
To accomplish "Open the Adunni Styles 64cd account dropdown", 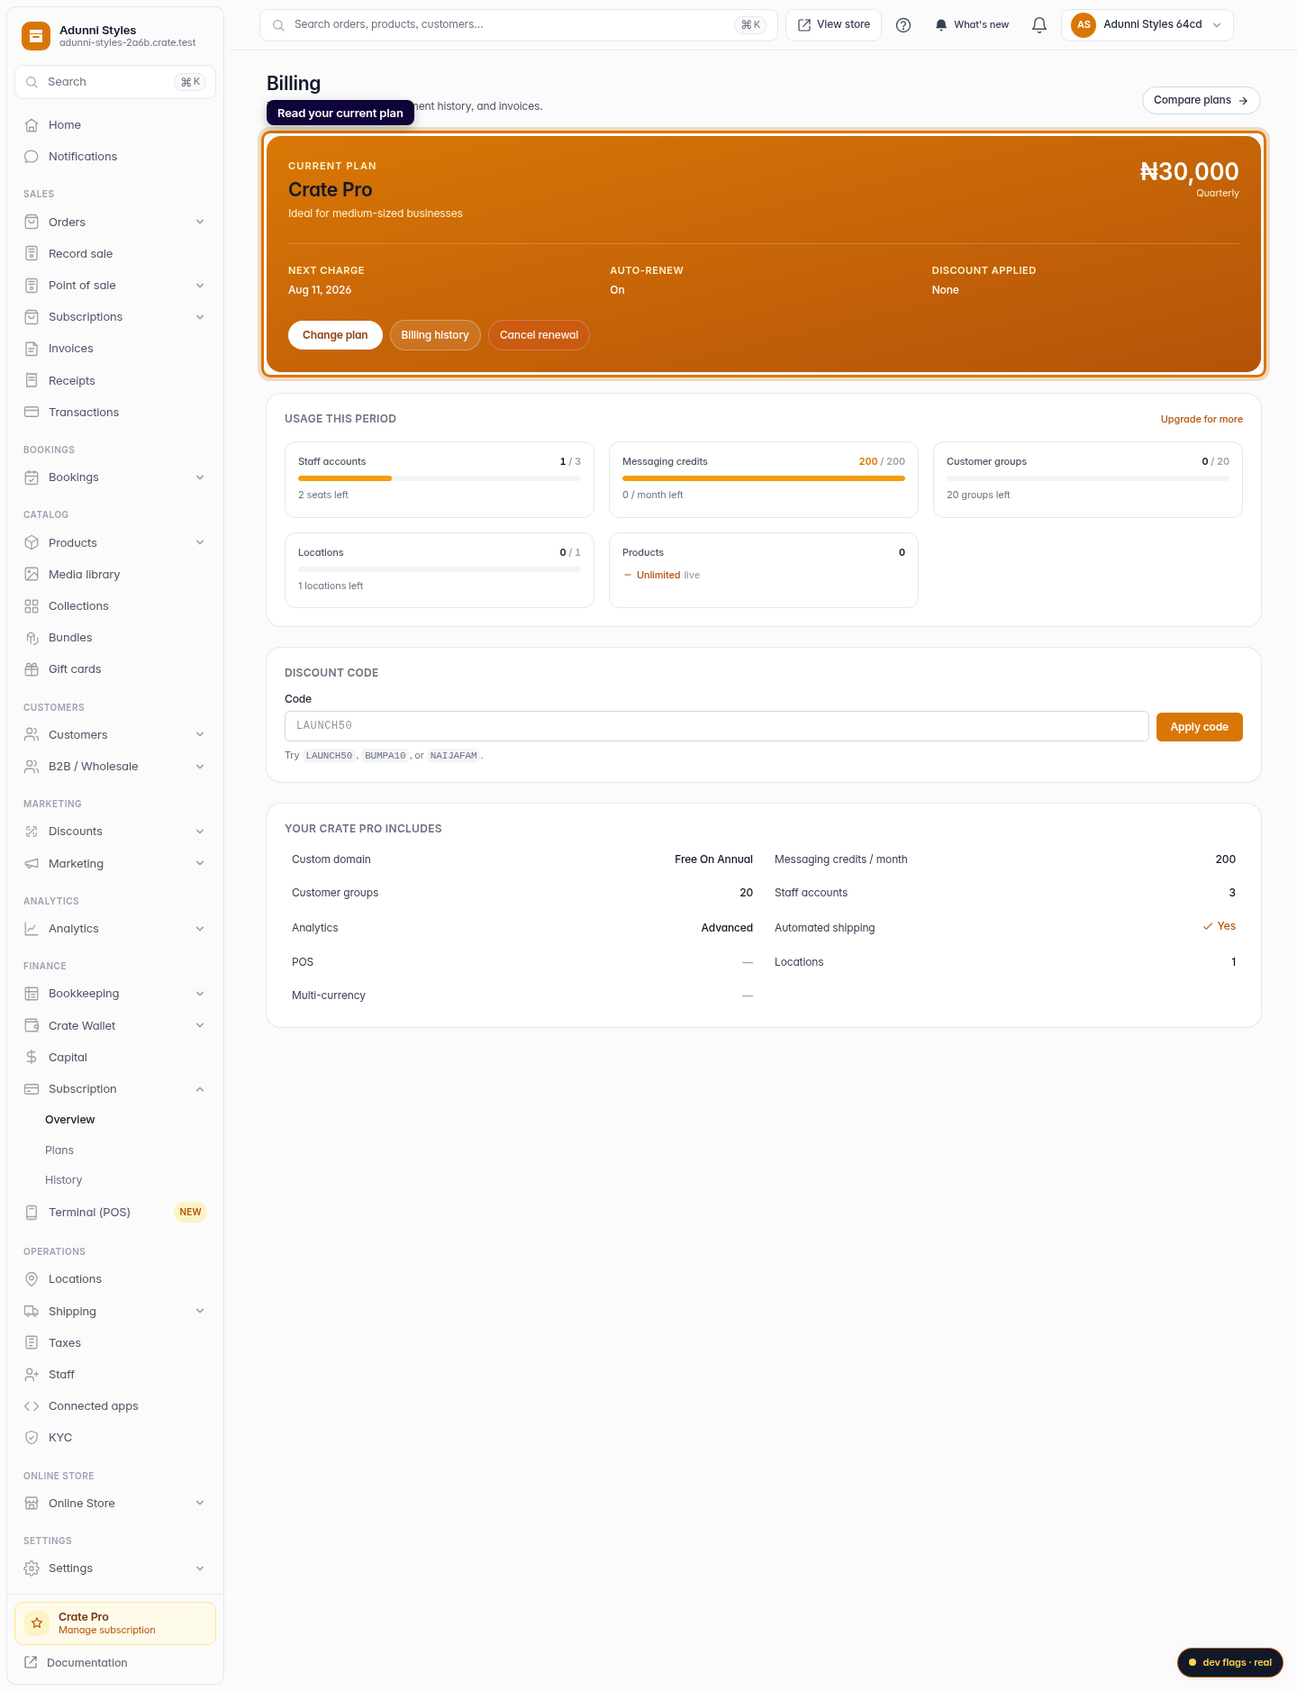I will (1147, 25).
